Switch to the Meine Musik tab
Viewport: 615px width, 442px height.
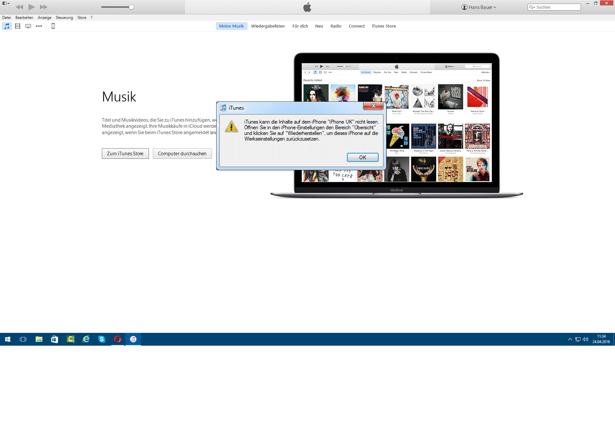(232, 26)
